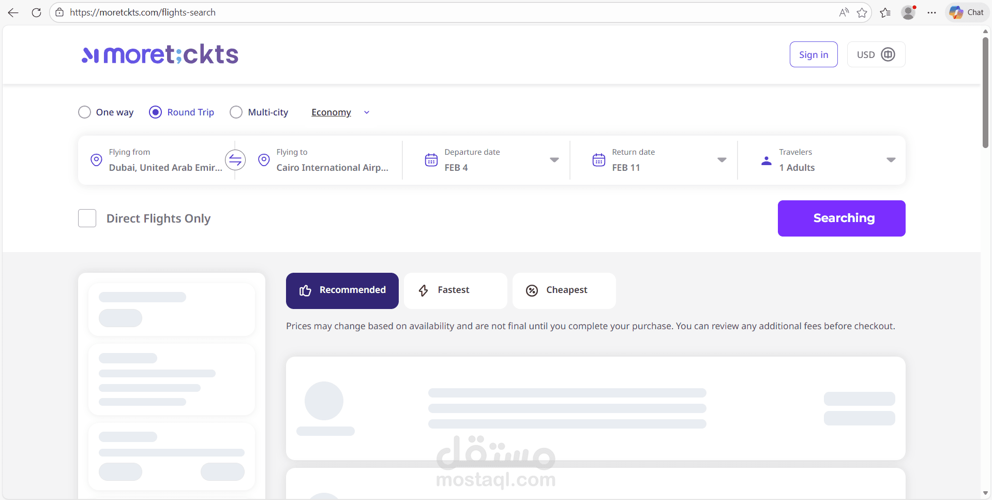The image size is (992, 500).
Task: Click the travelers person icon
Action: [x=766, y=160]
